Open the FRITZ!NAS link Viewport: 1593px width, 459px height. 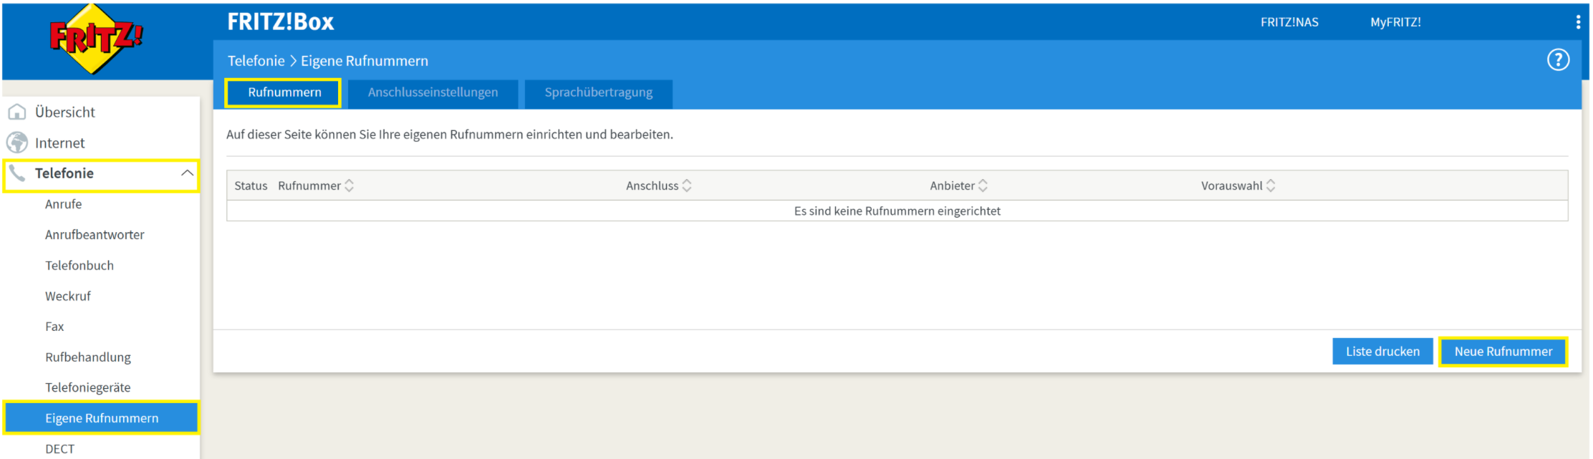[x=1289, y=22]
